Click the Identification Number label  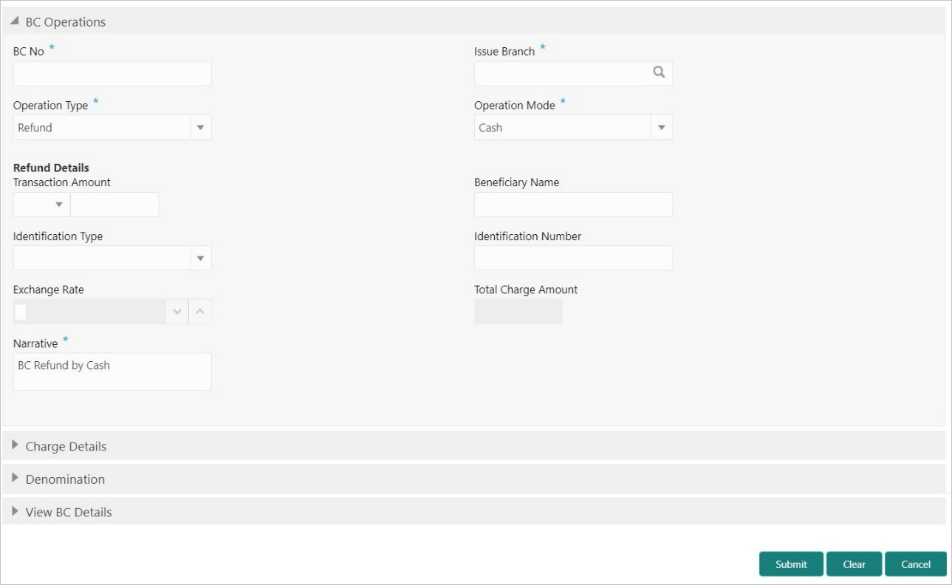coord(527,236)
